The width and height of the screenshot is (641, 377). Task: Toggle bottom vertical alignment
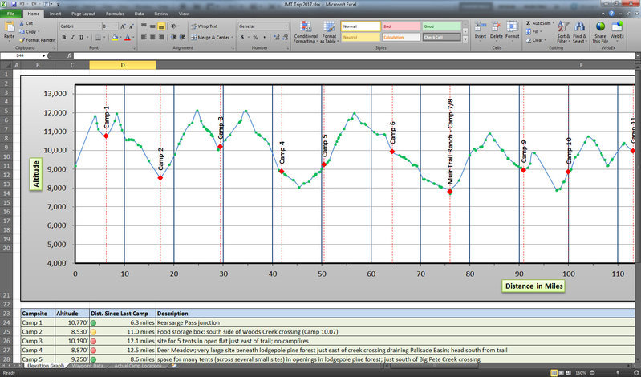point(161,26)
